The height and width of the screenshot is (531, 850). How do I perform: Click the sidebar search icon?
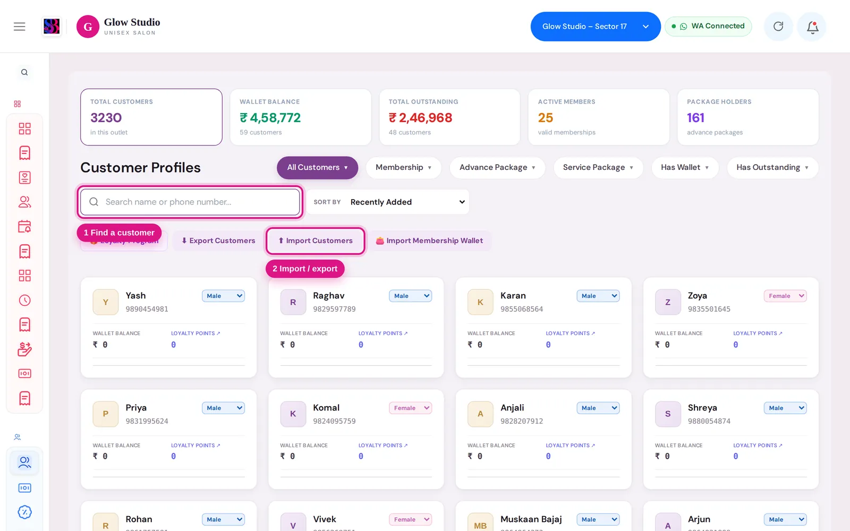24,72
